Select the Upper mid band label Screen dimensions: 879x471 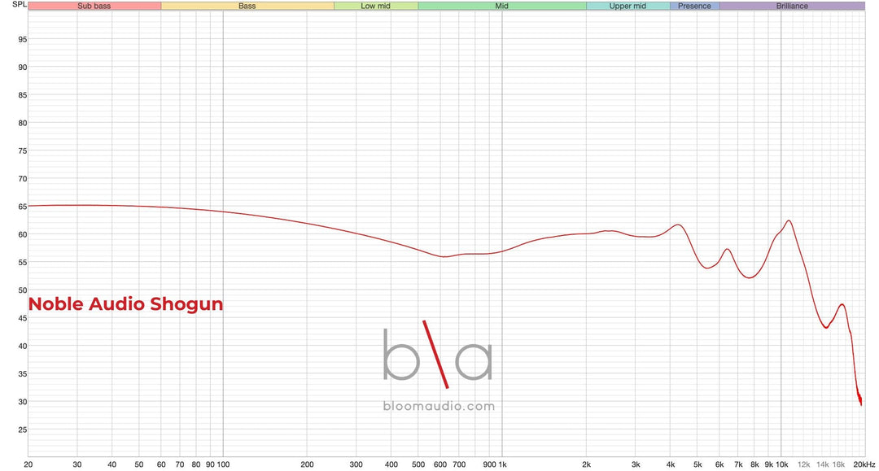[628, 6]
